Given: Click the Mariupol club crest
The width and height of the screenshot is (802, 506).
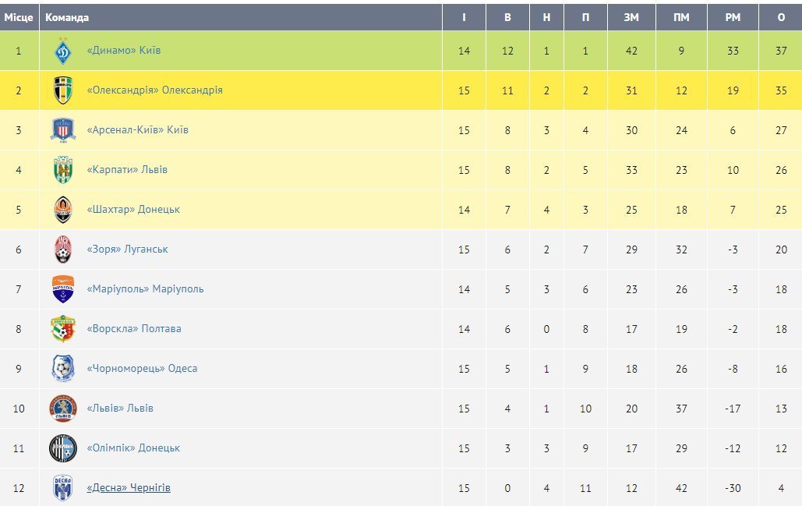Looking at the screenshot, I should [x=63, y=289].
